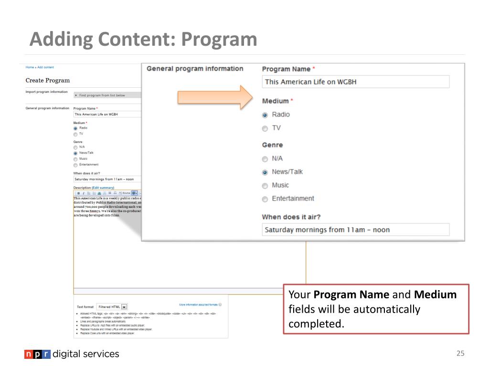Pick Music genre in the small Create Program form
The height and width of the screenshot is (366, 489).
click(75, 159)
